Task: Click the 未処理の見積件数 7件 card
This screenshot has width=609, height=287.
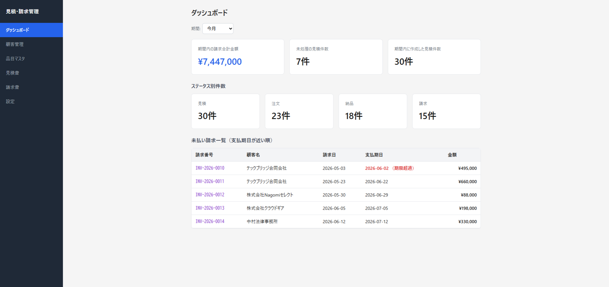Action: [336, 57]
